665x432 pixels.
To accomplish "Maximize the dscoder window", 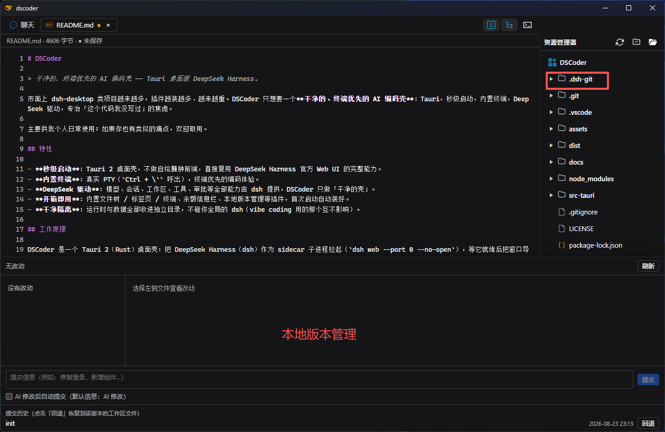I will click(x=629, y=8).
